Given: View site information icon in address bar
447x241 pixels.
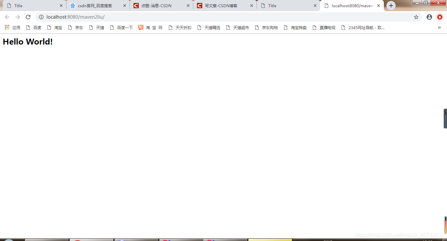Looking at the screenshot, I should click(x=41, y=17).
